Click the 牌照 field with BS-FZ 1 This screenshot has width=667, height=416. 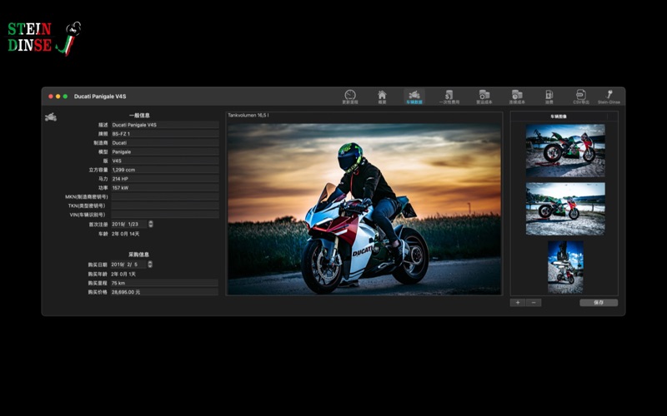pos(164,134)
